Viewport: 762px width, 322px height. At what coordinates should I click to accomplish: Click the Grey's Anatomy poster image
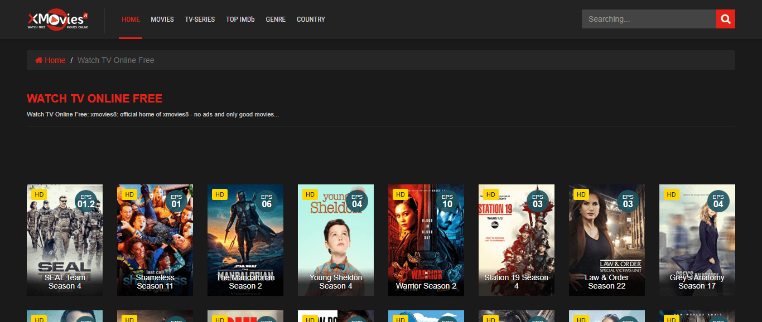[697, 240]
